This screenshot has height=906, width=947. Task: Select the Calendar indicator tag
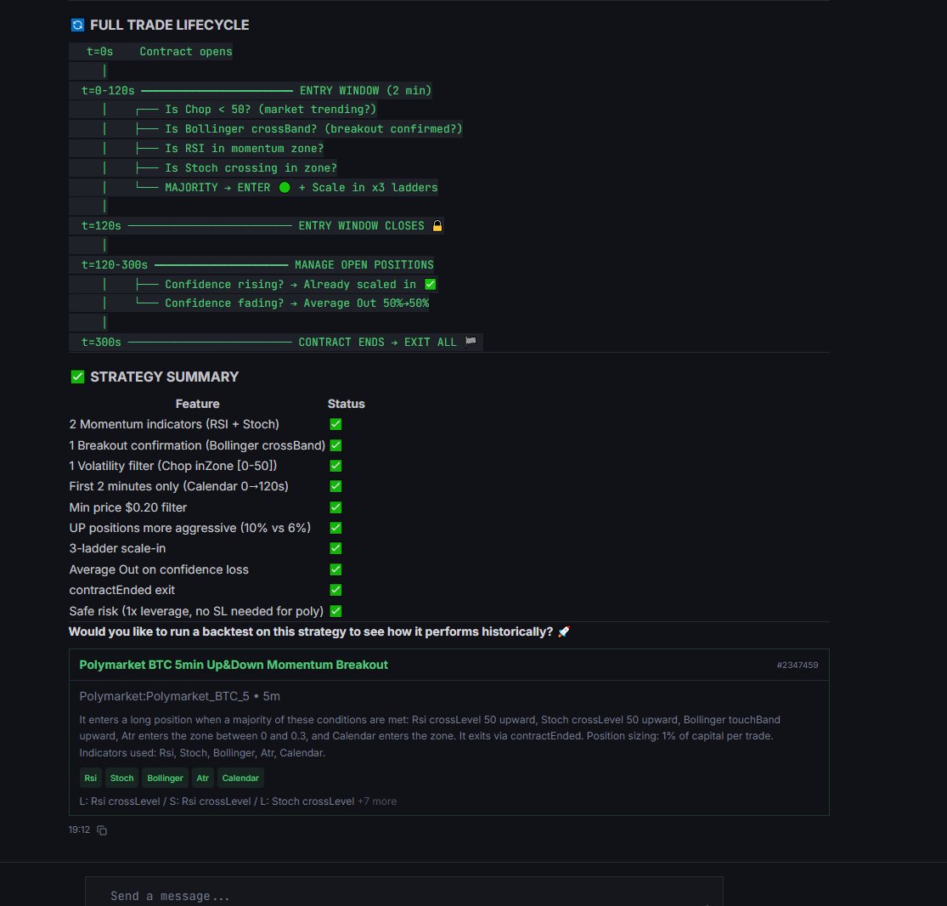pos(240,778)
